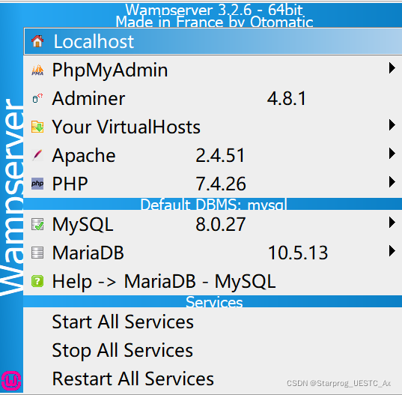Choose Restart All Services
Image resolution: width=402 pixels, height=395 pixels.
(213, 379)
